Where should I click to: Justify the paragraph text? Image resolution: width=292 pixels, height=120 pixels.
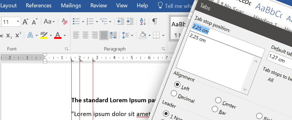[x=104, y=35]
